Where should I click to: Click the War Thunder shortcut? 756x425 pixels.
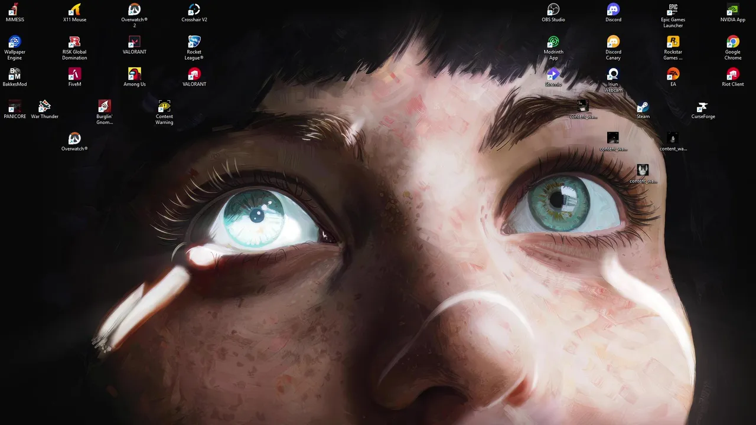(45, 110)
